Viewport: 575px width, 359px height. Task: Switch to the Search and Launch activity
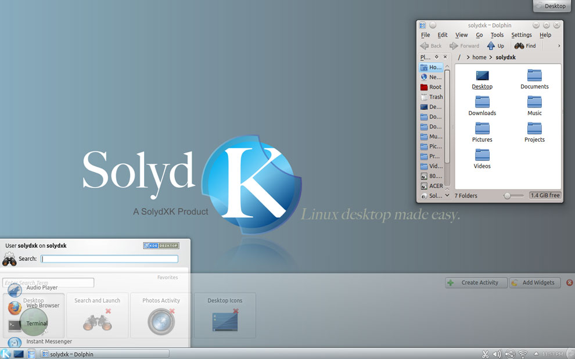click(97, 315)
